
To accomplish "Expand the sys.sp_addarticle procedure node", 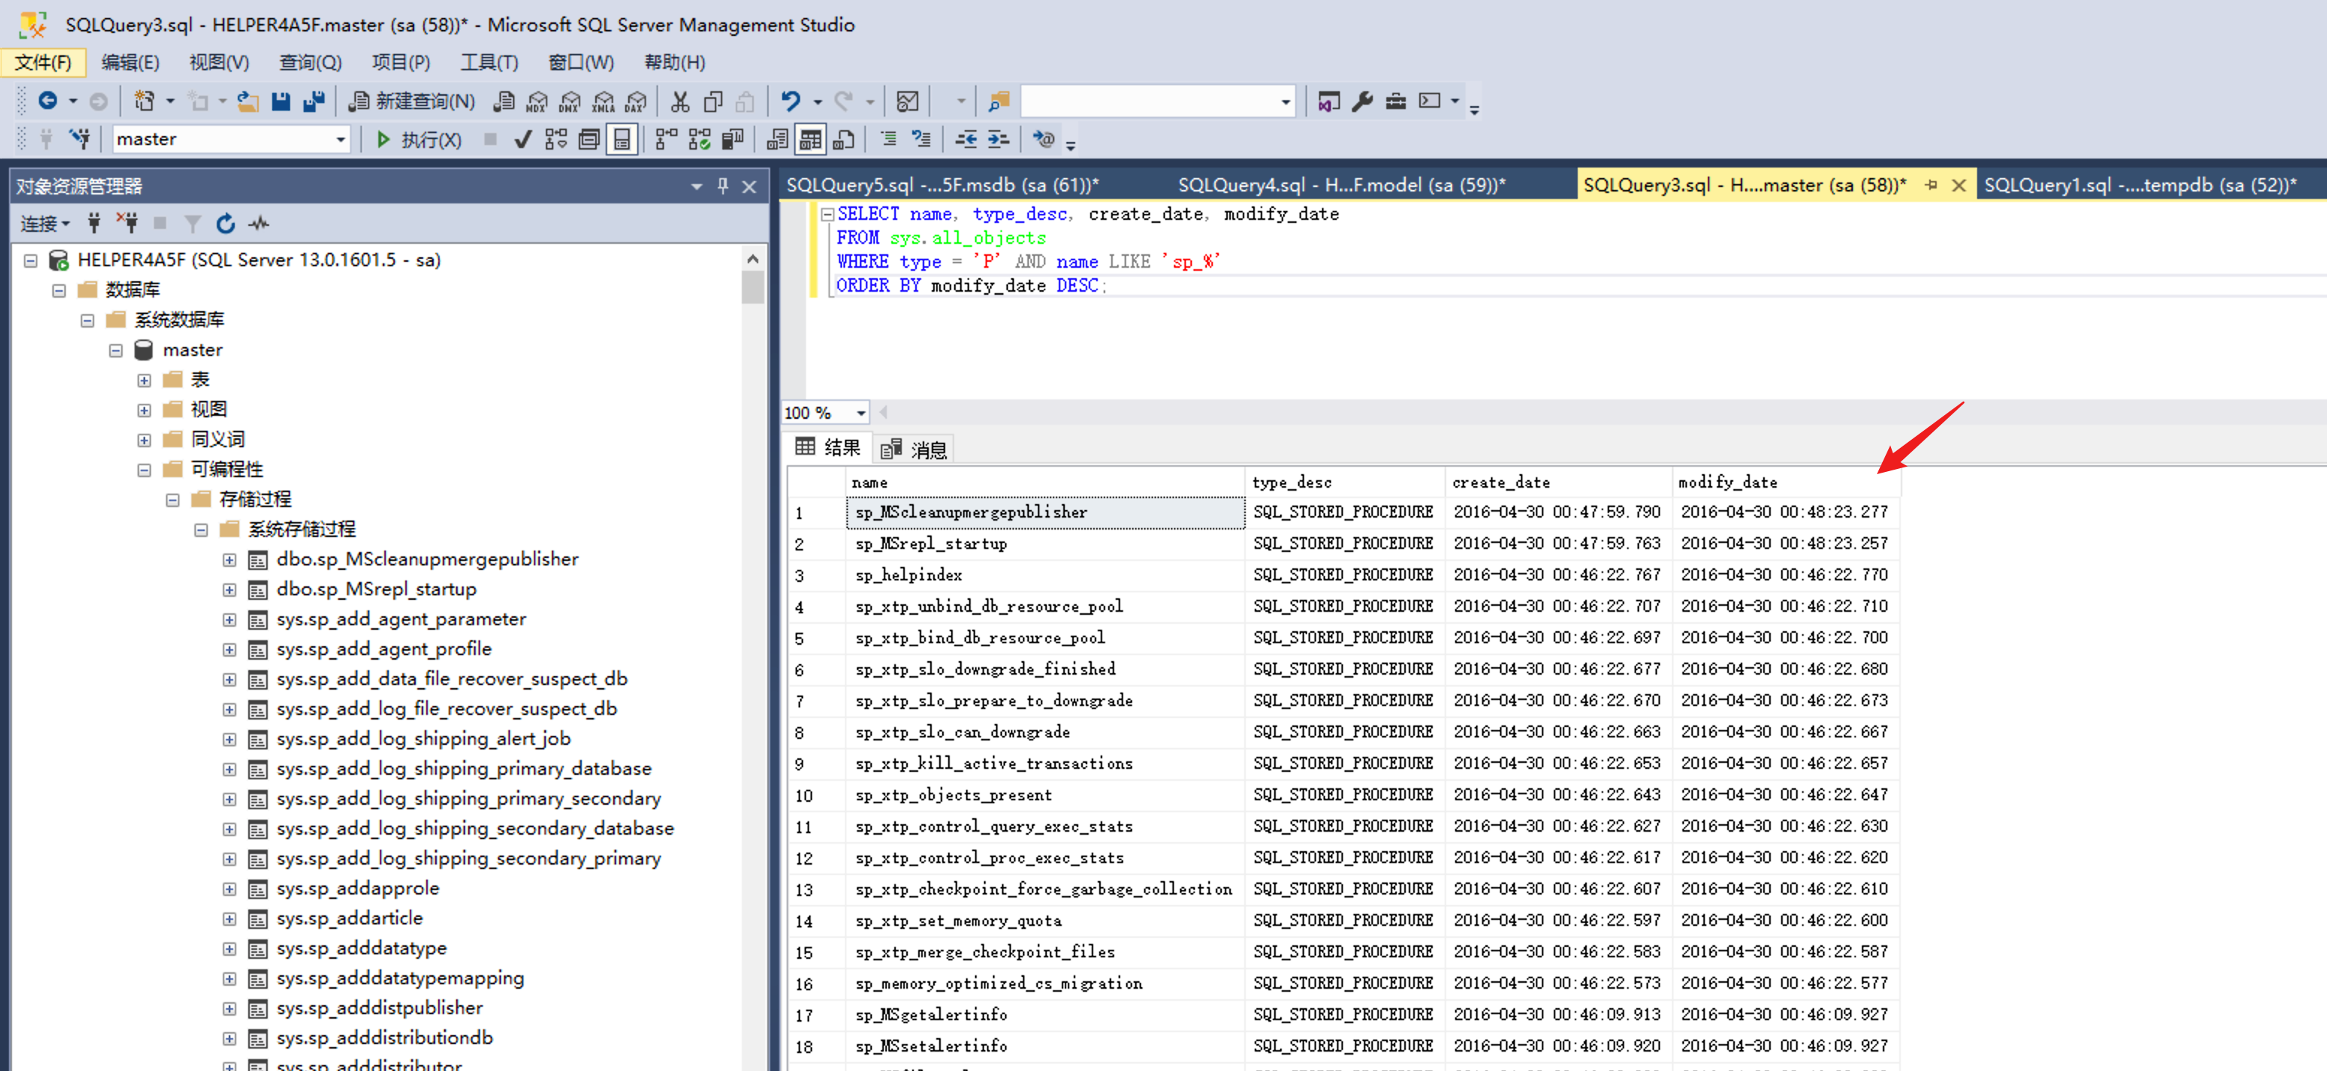I will tap(230, 918).
